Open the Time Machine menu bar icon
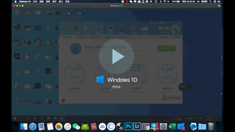 [x=156, y=1]
